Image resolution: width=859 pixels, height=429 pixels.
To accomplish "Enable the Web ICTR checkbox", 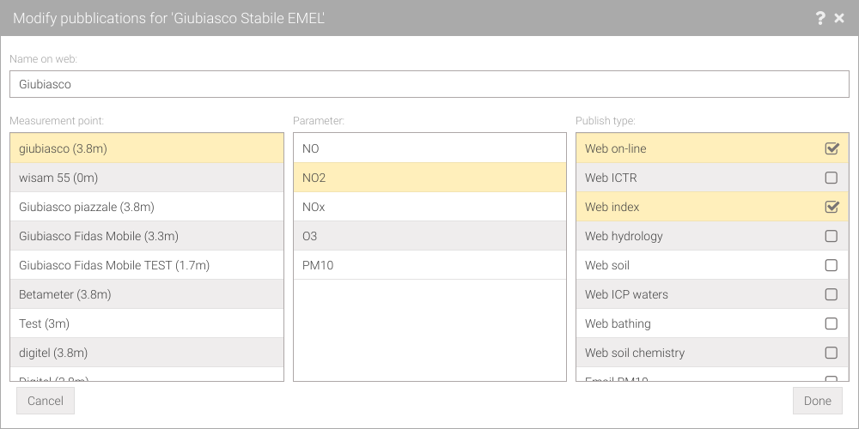I will coord(831,178).
